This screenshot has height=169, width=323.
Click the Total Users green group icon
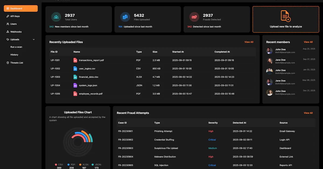(x=56, y=17)
